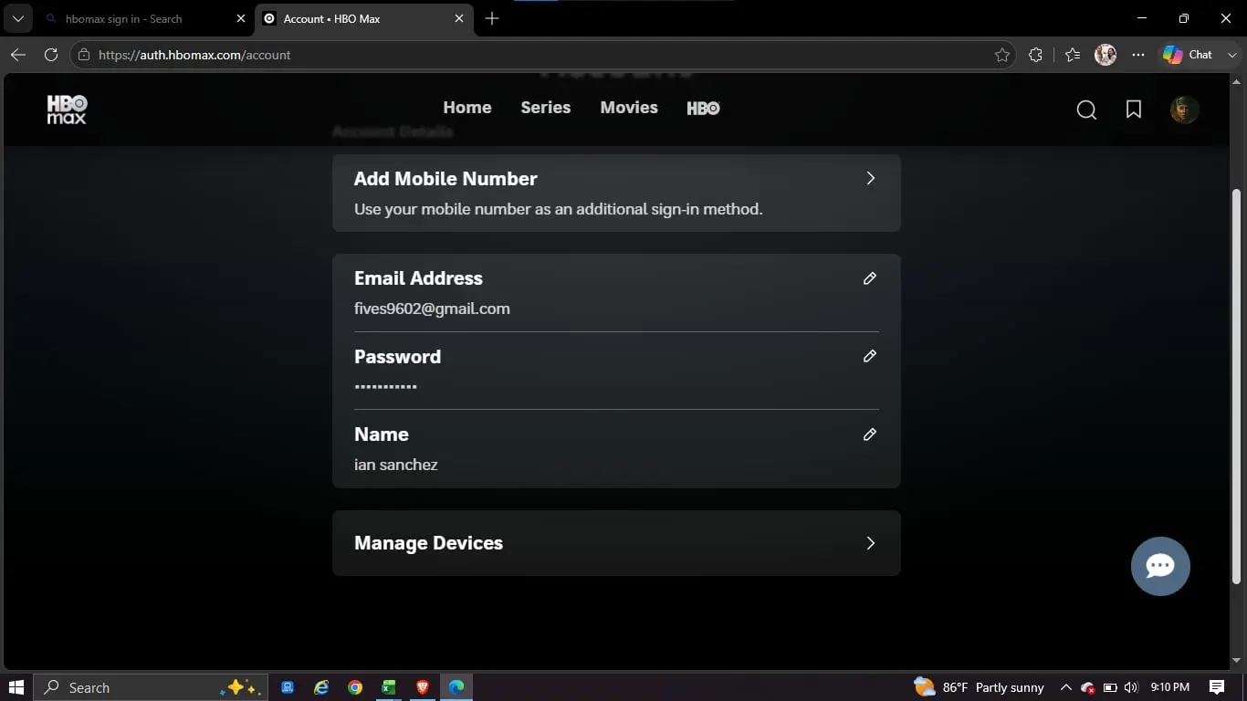Add this page to favorites star

[x=1002, y=55]
